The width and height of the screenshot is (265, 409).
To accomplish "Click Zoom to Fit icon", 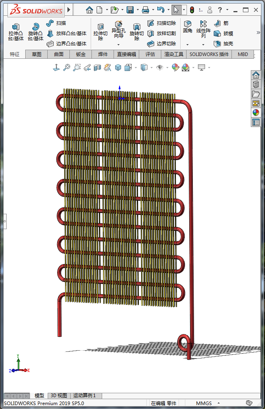I will (67, 67).
